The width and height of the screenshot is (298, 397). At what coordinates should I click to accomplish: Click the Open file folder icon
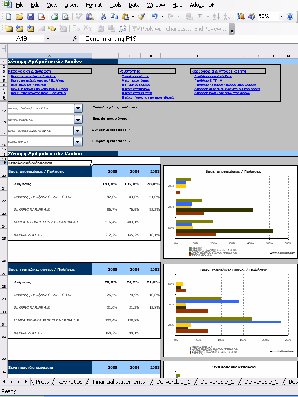(20, 16)
